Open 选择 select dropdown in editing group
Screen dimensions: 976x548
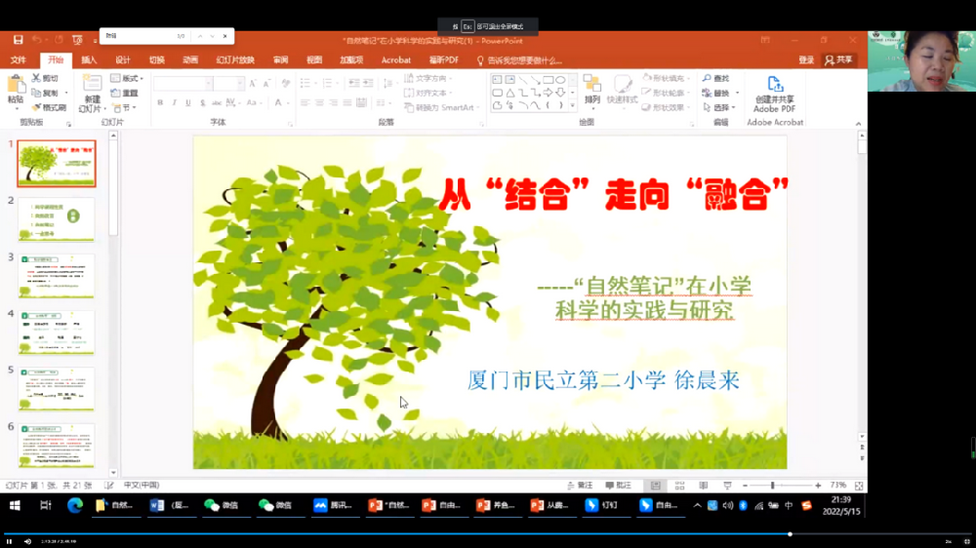click(x=719, y=107)
